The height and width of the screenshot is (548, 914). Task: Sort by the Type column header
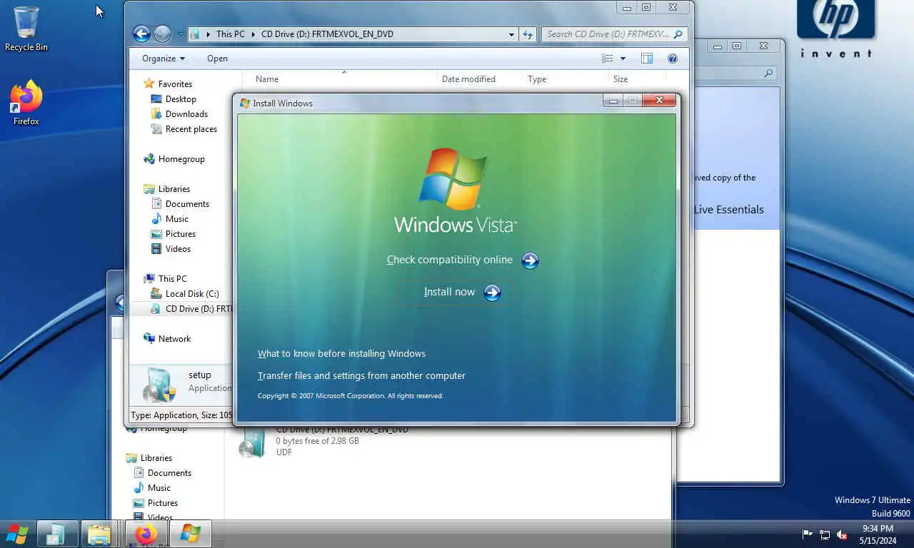[566, 79]
